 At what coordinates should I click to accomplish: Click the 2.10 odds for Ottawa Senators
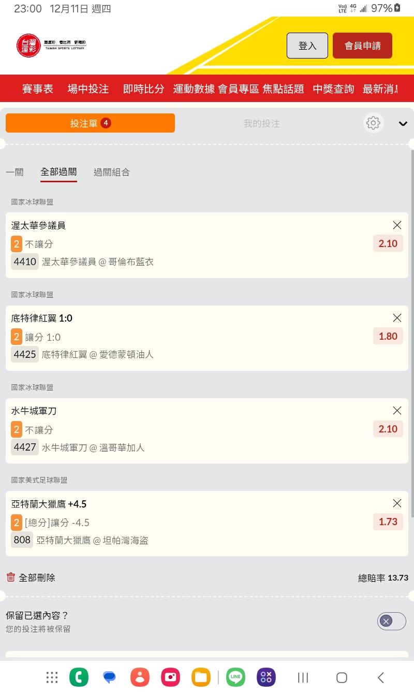tap(388, 243)
